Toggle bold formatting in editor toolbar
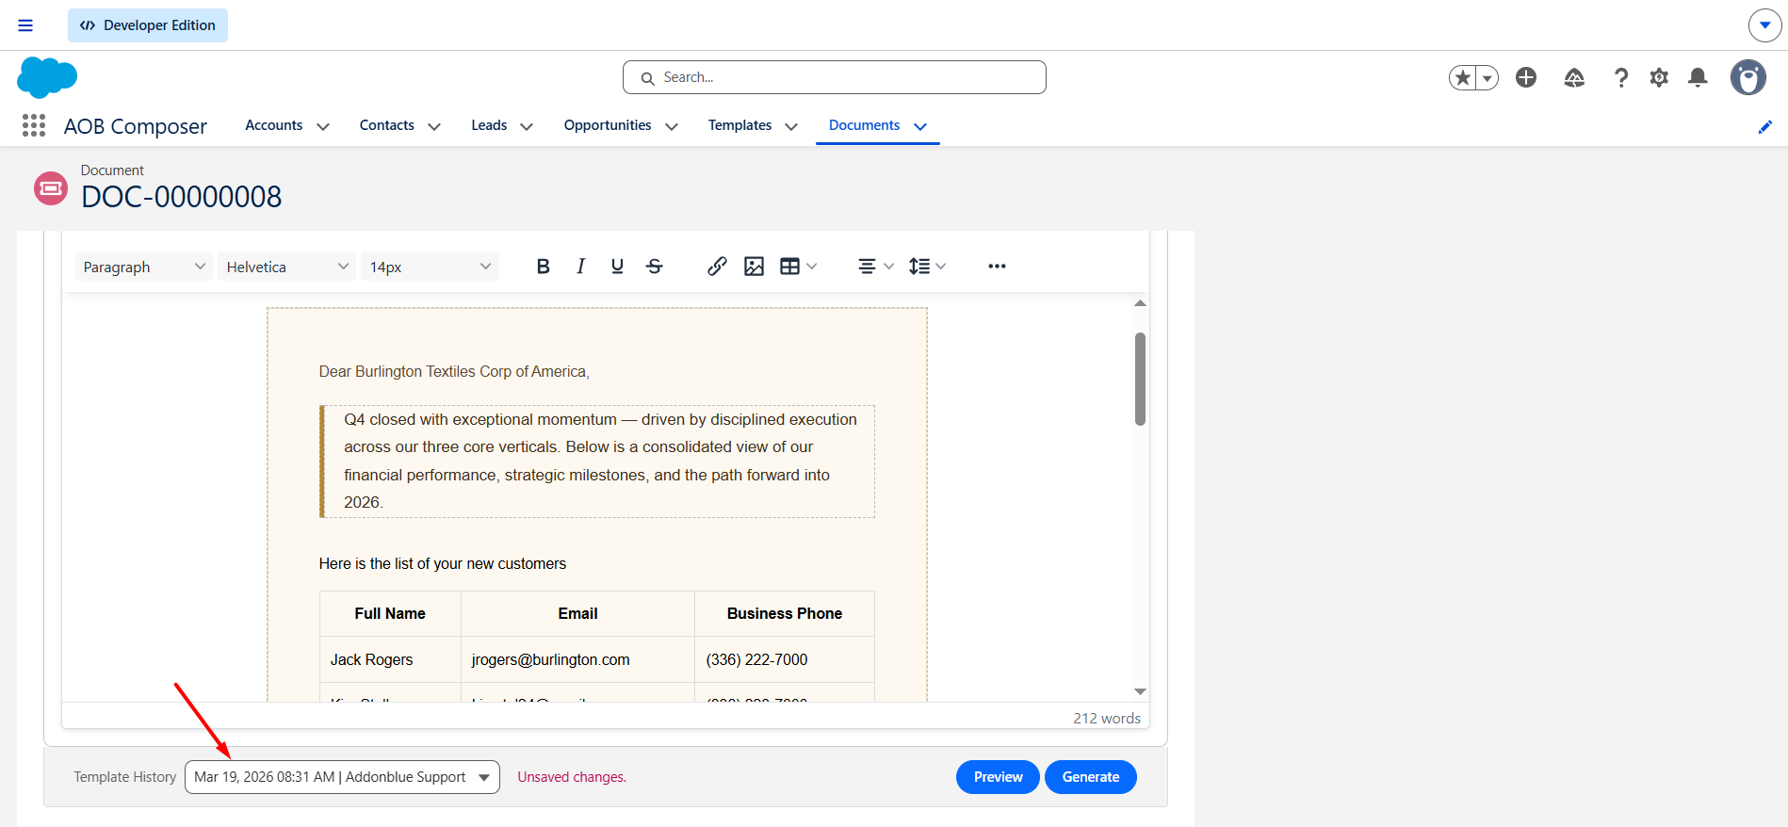 [x=543, y=267]
